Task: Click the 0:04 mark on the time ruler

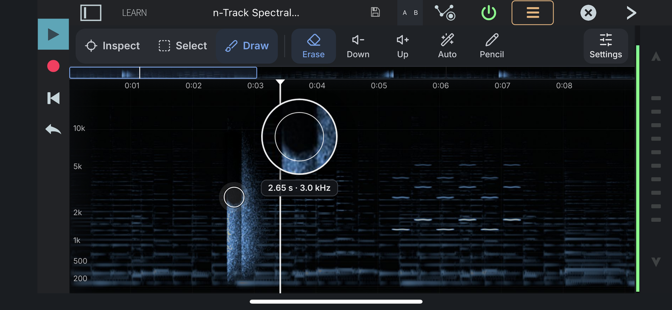Action: tap(317, 86)
